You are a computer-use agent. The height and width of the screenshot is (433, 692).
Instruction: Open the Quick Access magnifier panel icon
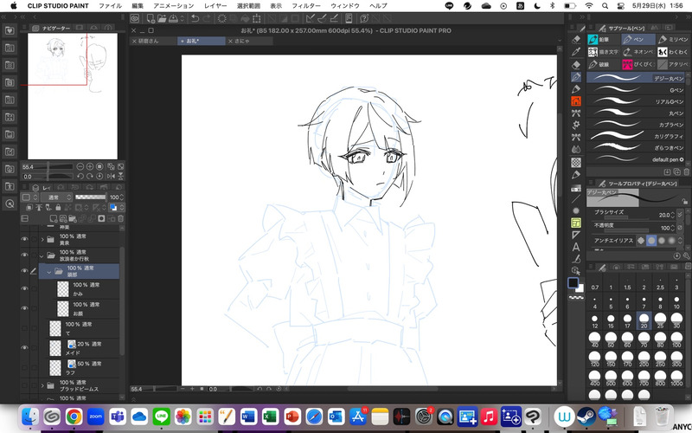10,204
